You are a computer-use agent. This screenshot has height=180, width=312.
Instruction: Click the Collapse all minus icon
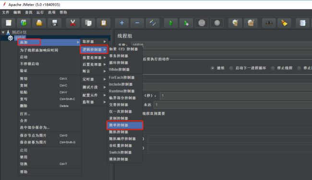[137, 23]
